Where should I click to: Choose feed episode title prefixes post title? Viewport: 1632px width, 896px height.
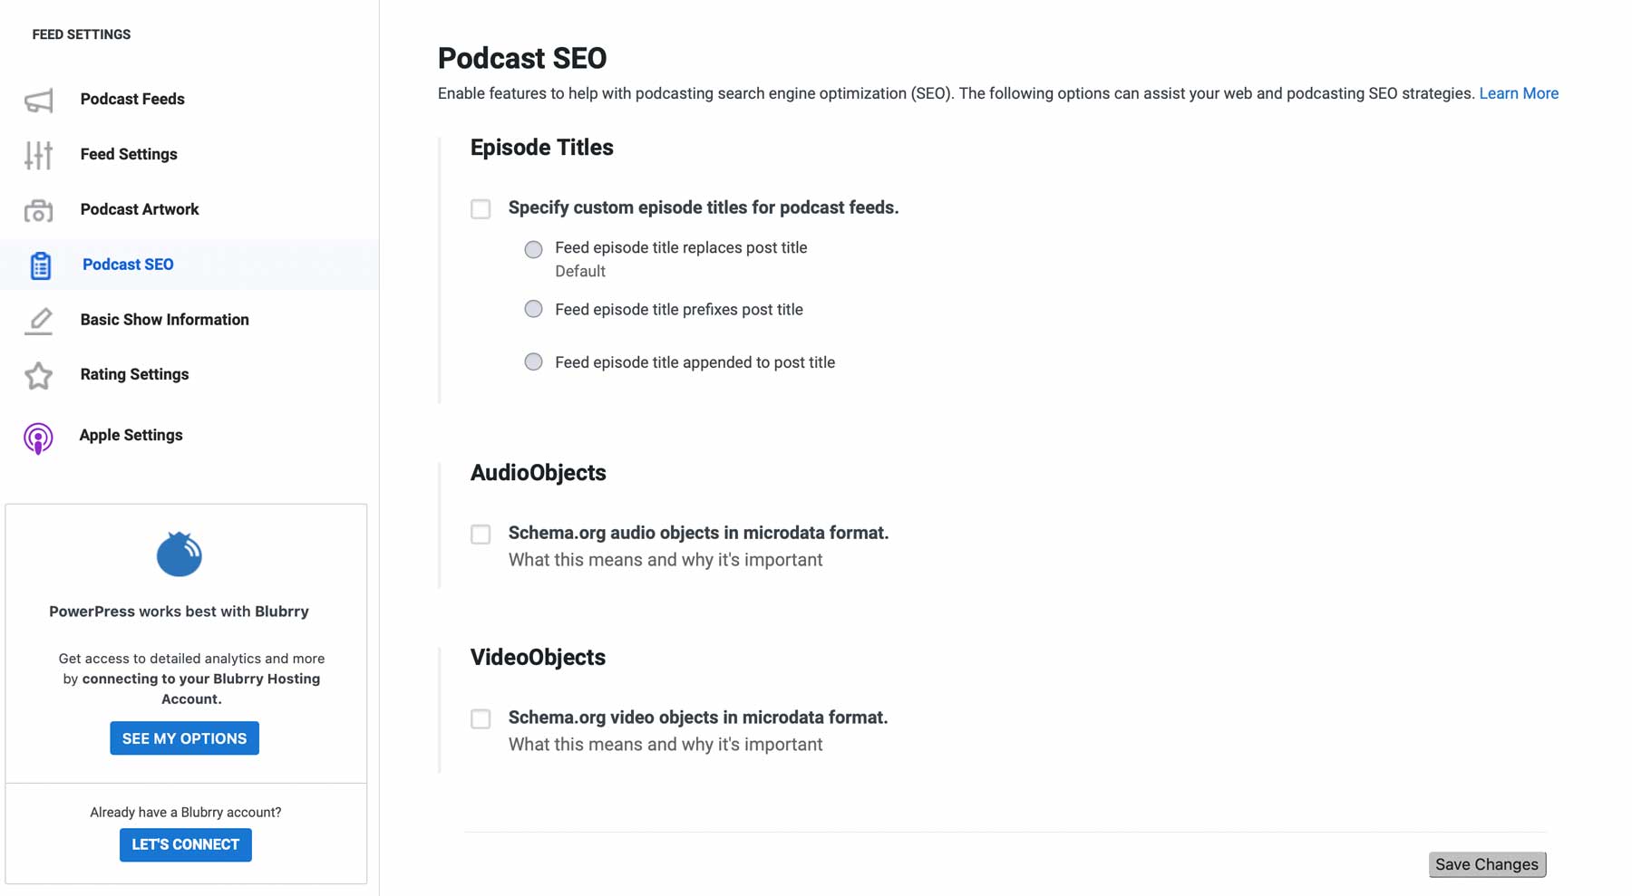pos(533,309)
